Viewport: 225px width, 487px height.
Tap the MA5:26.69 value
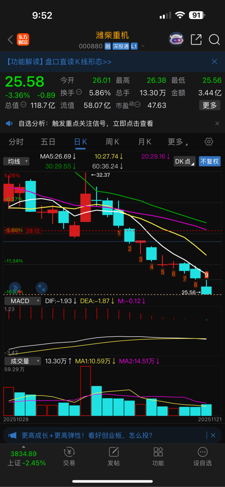58,156
